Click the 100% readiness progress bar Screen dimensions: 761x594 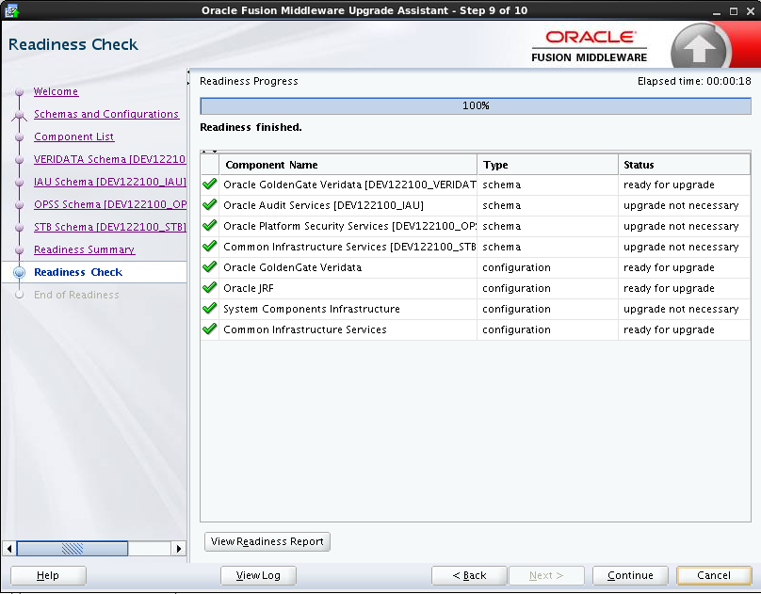click(x=476, y=105)
